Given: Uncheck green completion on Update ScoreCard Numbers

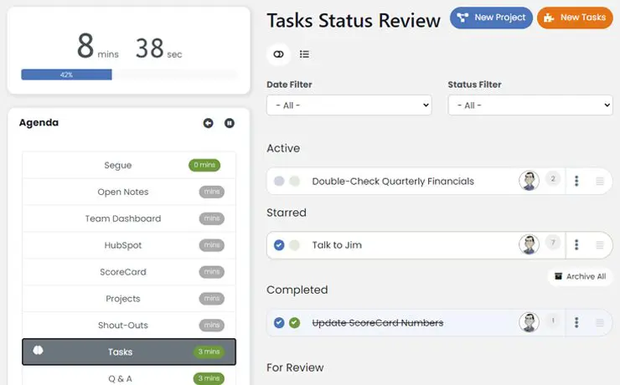Looking at the screenshot, I should (x=295, y=322).
